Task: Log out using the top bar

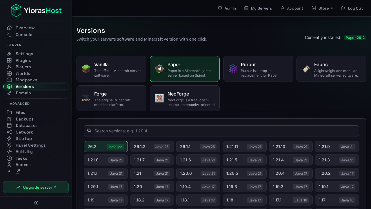Action: coord(352,8)
